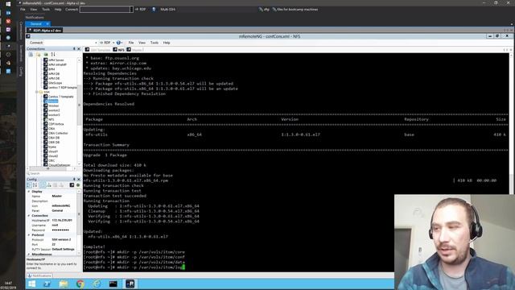The image size is (515, 290).
Task: Open the outer mRemoteNG Help menu
Action: [x=58, y=9]
